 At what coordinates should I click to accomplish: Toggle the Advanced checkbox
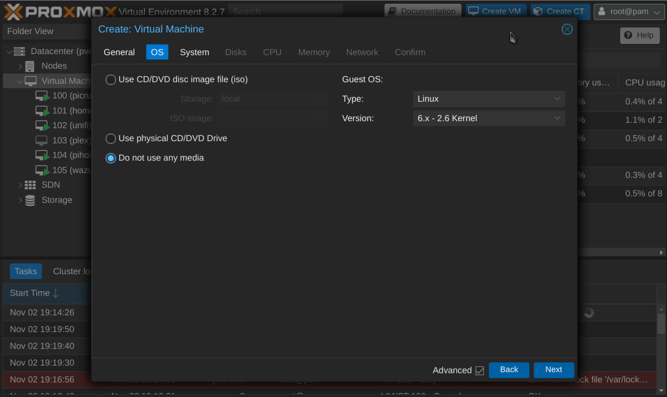[480, 370]
